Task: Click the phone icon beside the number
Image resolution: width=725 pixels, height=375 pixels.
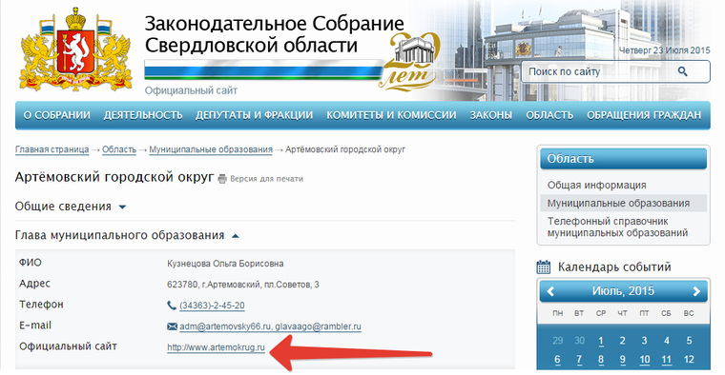Action: tap(172, 306)
